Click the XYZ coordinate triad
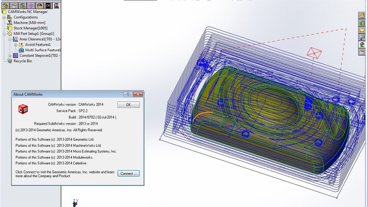The width and height of the screenshot is (368, 207). [x=75, y=203]
